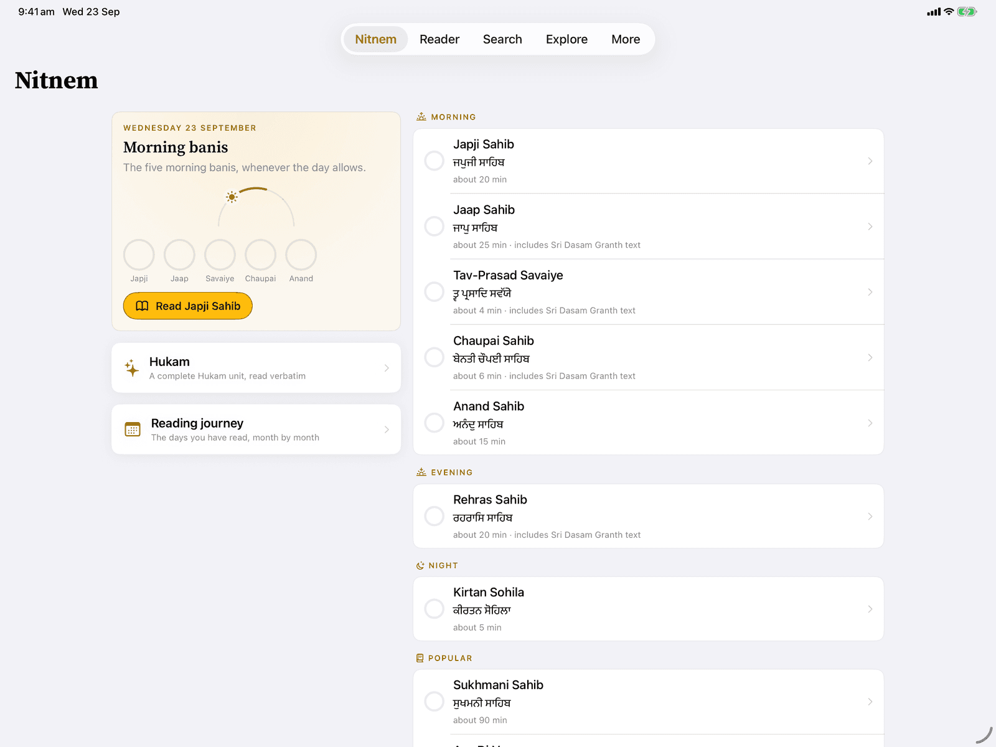The image size is (996, 747).
Task: Tap the Savaiye progress circle in card
Action: (220, 255)
